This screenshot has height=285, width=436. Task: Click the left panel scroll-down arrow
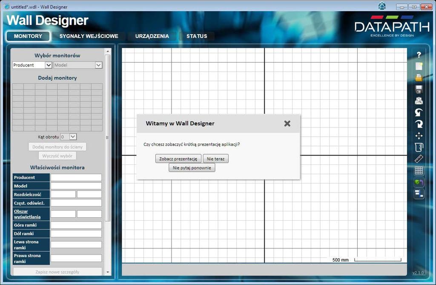(108, 272)
